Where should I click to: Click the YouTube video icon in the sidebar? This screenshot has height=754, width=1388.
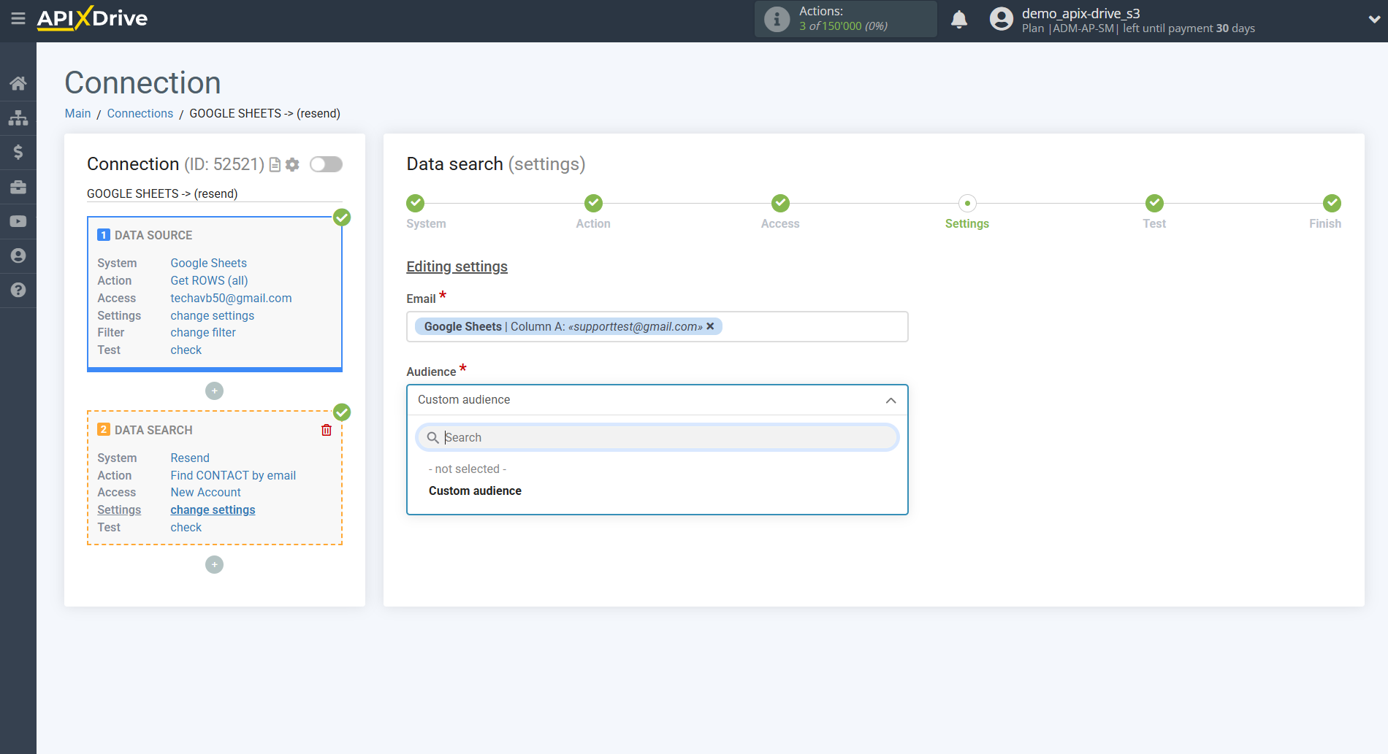pyautogui.click(x=18, y=221)
